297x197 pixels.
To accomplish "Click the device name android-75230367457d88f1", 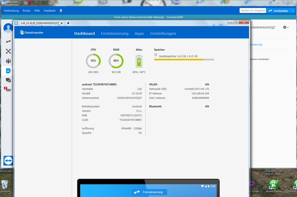I will point(99,84).
